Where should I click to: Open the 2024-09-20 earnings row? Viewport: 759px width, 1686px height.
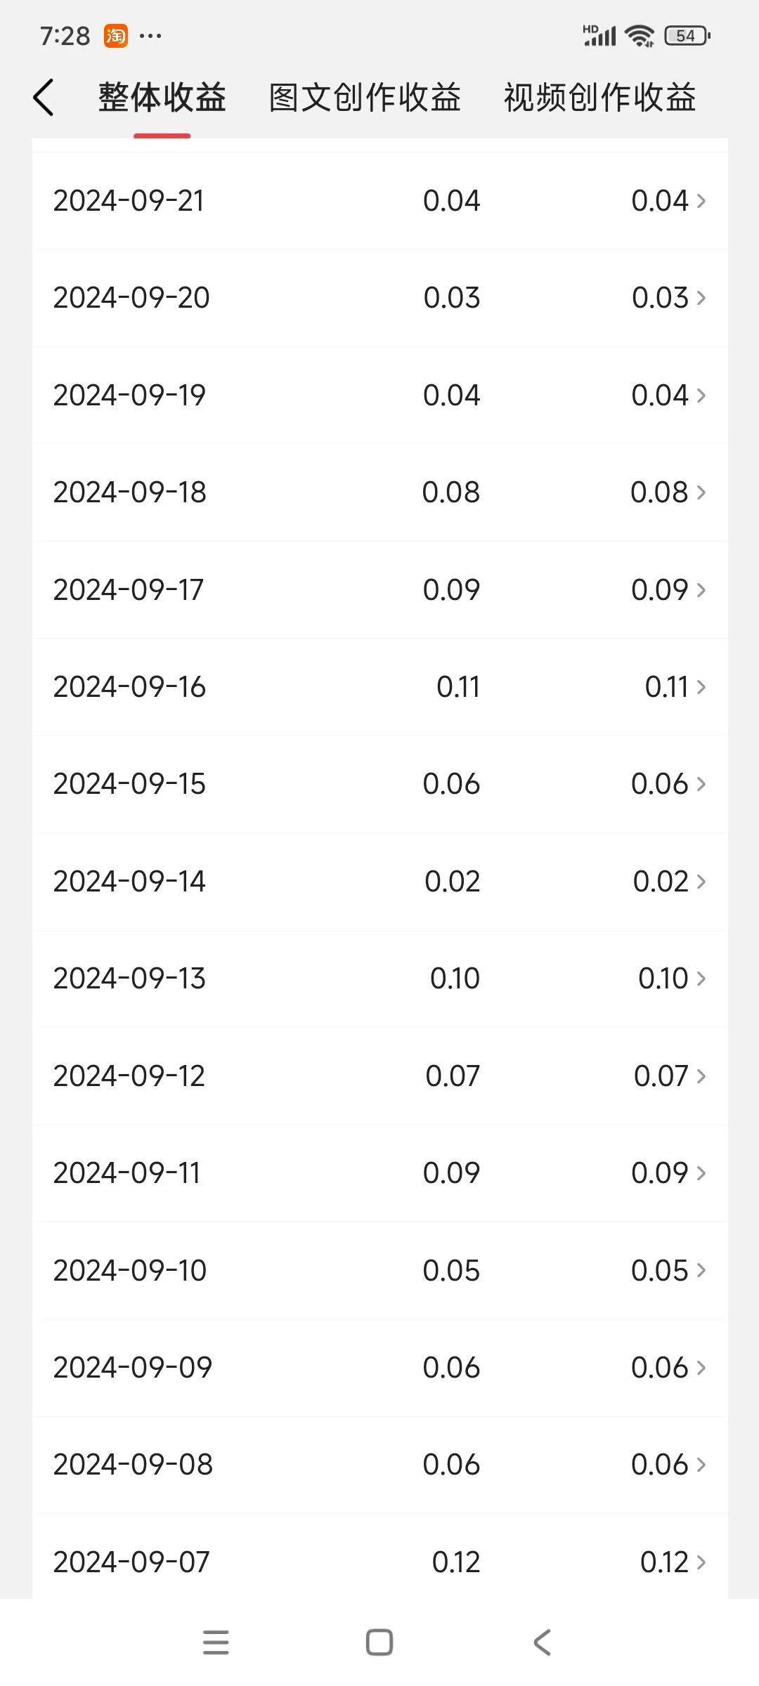click(379, 298)
